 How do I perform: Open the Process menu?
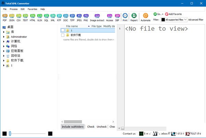click(x=13, y=9)
